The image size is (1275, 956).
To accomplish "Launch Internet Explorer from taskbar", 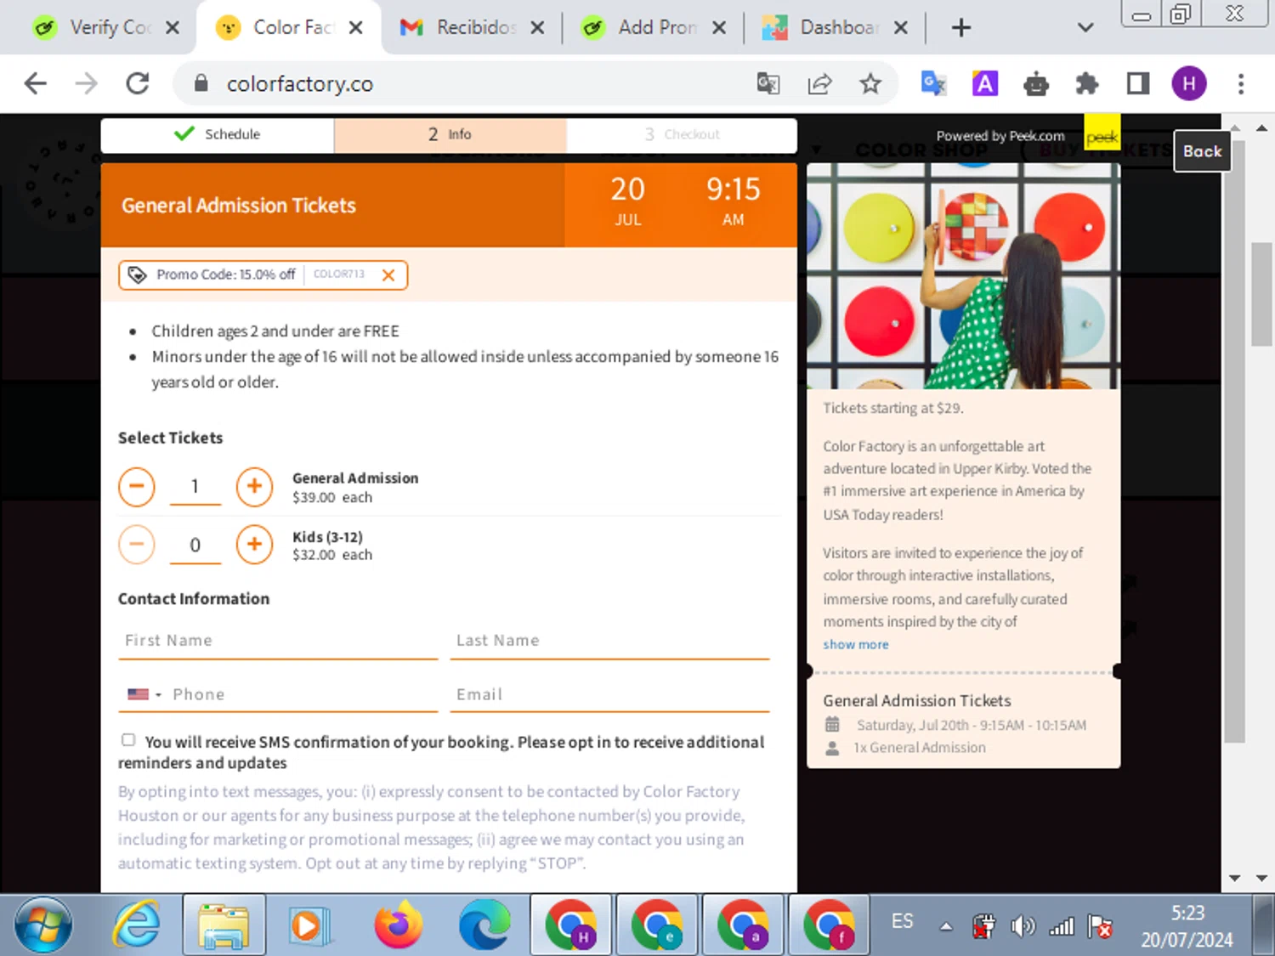I will coord(137,925).
